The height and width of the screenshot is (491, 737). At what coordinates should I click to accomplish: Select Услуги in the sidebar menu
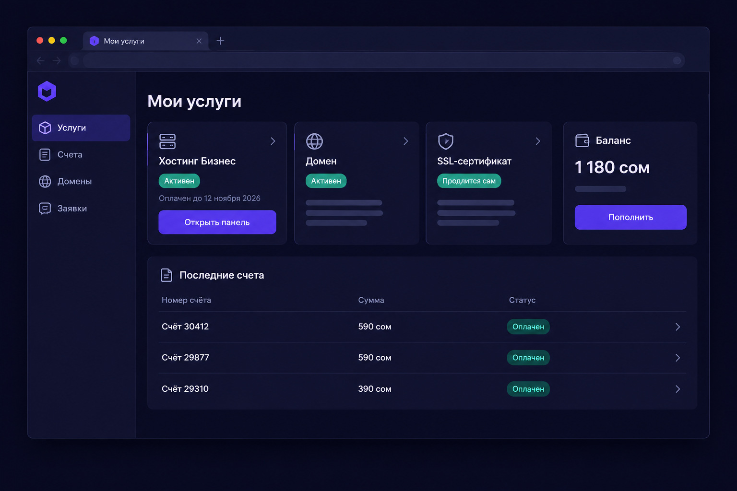tap(81, 128)
